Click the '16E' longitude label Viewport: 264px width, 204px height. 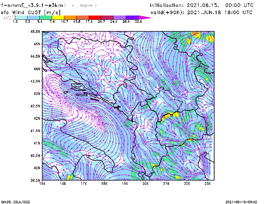63,184
